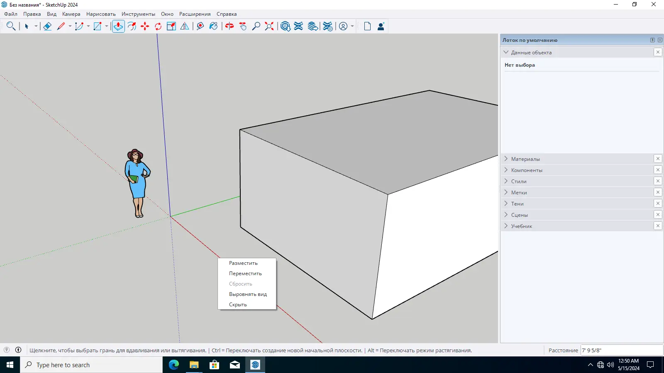Viewport: 664px width, 373px height.
Task: Close the Материалы panel section
Action: coord(658,159)
